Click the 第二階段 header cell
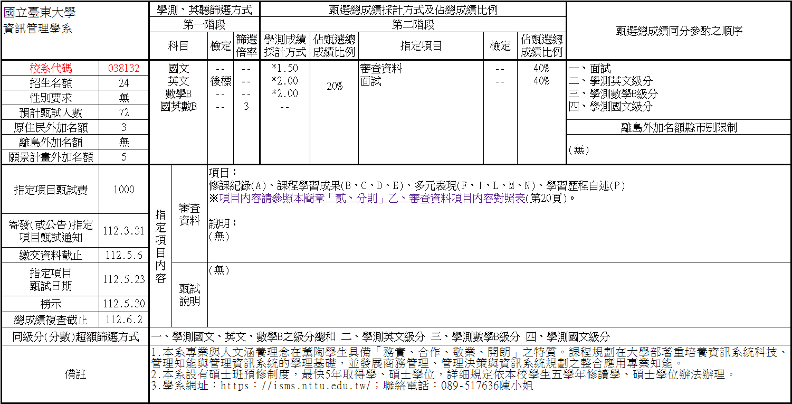Viewport: 792px width, 404px height. [413, 24]
